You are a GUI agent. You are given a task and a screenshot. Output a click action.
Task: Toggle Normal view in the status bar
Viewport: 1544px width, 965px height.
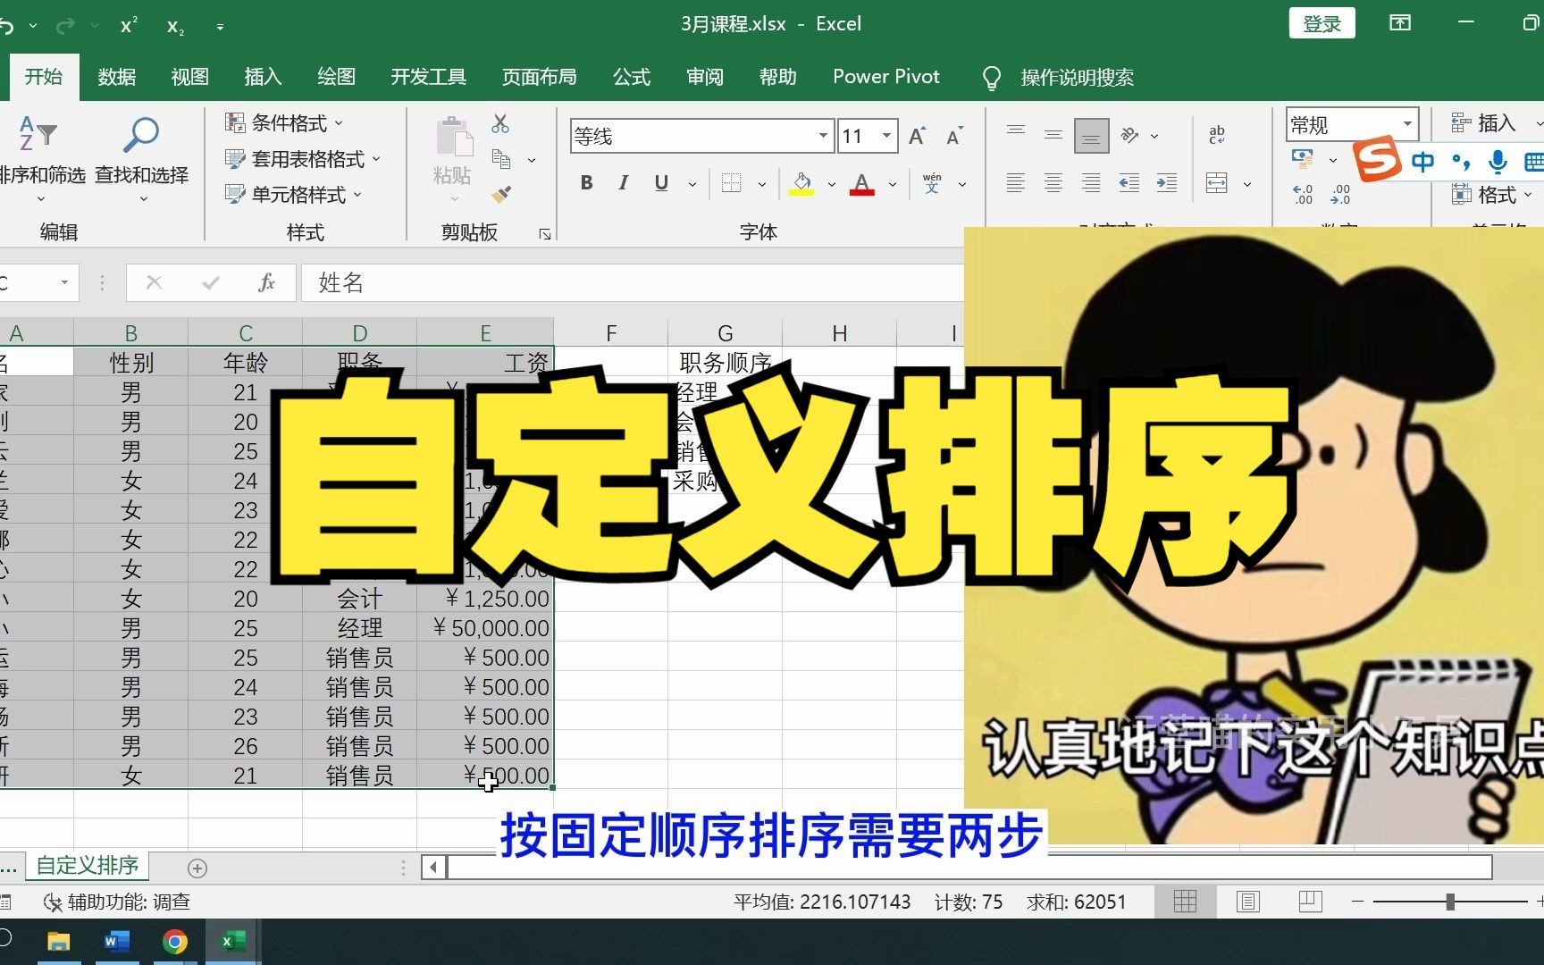point(1186,902)
